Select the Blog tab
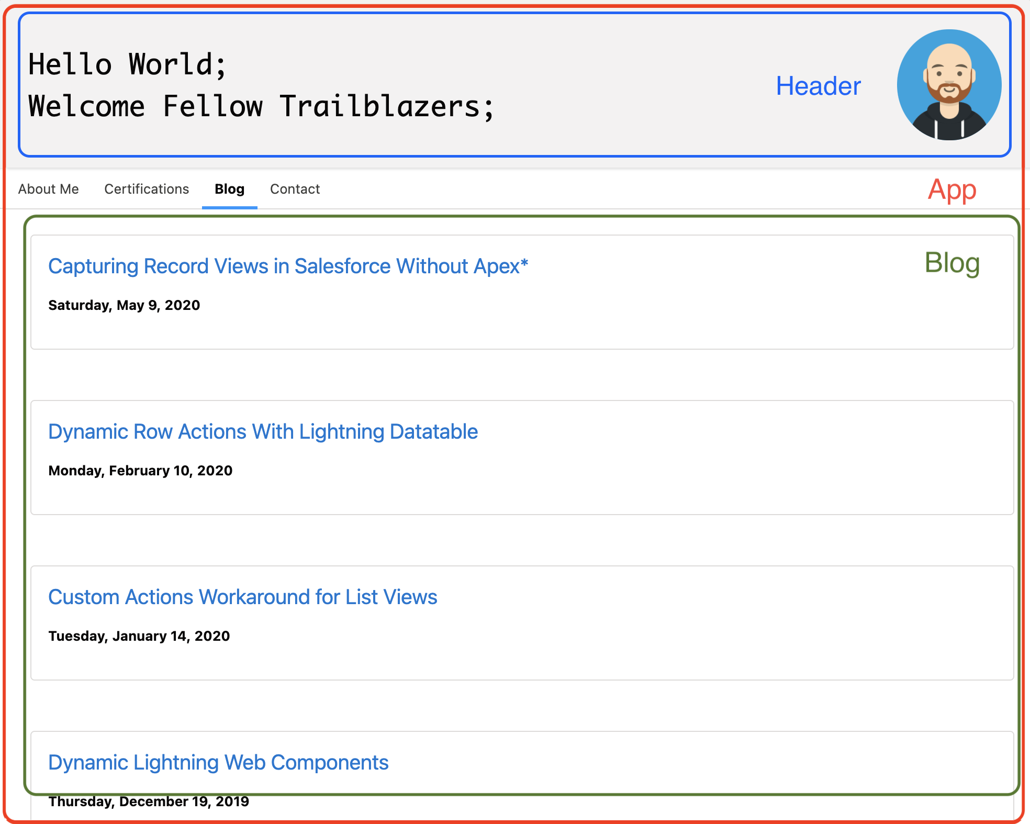This screenshot has width=1030, height=824. tap(230, 189)
